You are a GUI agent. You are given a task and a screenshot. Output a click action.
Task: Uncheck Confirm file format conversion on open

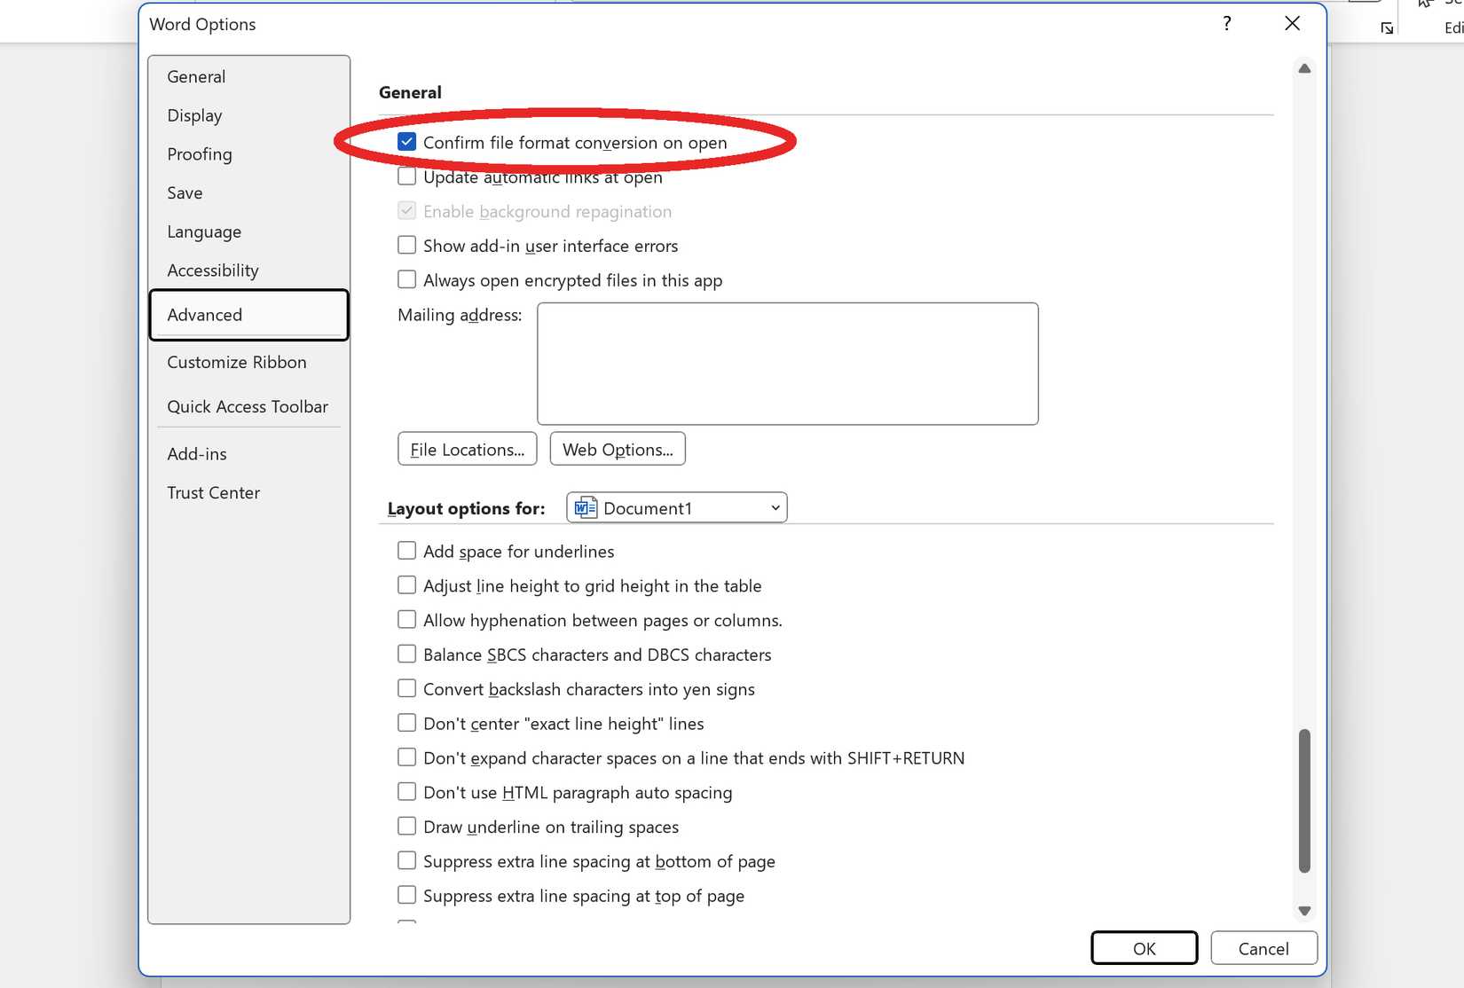(406, 141)
